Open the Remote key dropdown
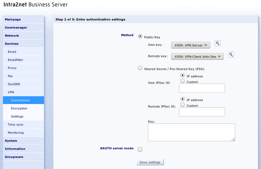Viewport: 261px width, 169px height. click(198, 57)
